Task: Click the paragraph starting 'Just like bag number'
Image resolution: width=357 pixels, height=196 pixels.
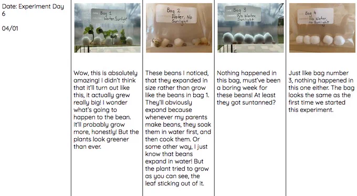Action: (x=321, y=91)
